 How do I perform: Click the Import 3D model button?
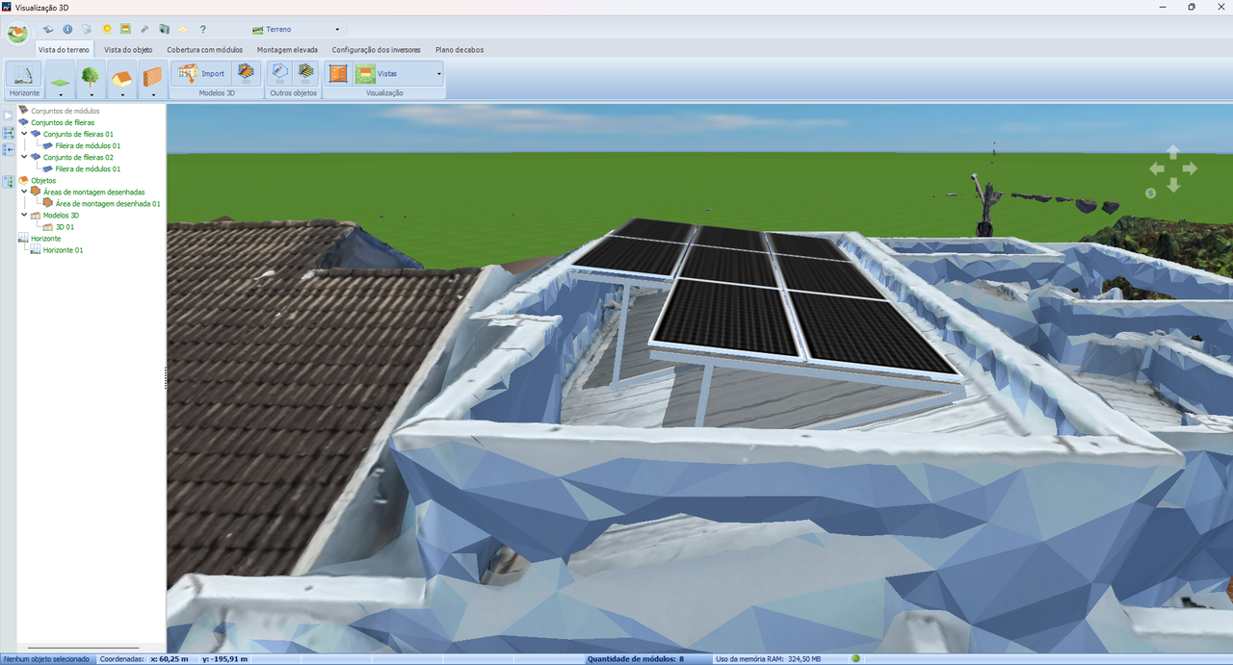click(x=202, y=73)
